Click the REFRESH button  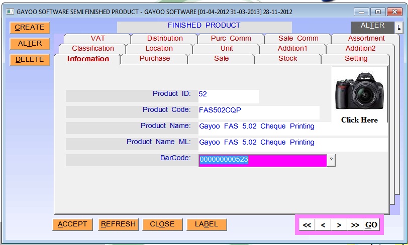118,224
